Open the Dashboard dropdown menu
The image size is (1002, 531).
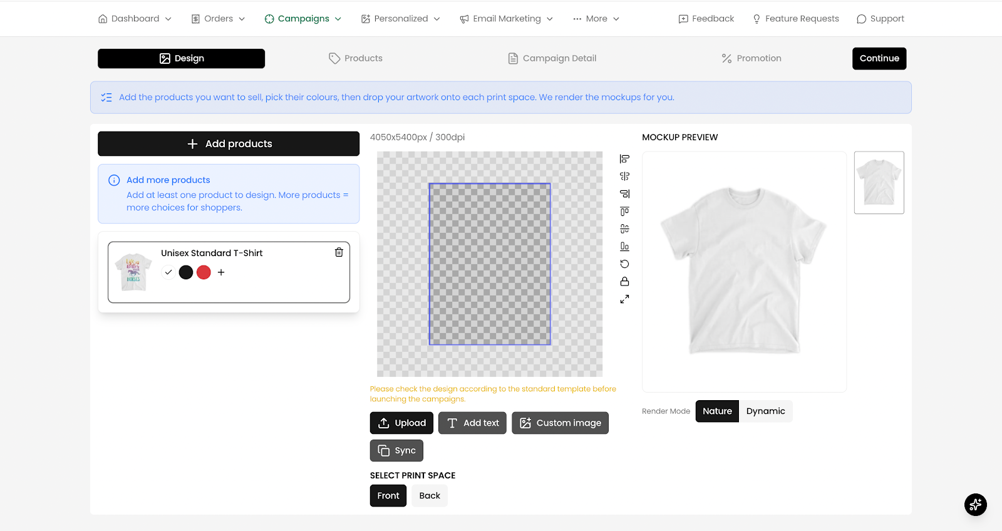coord(135,19)
